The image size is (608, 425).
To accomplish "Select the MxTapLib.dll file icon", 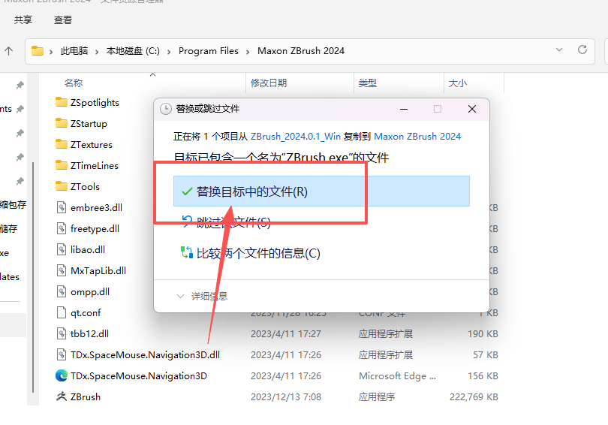I will [62, 270].
